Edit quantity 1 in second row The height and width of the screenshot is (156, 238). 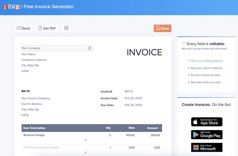tap(110, 148)
